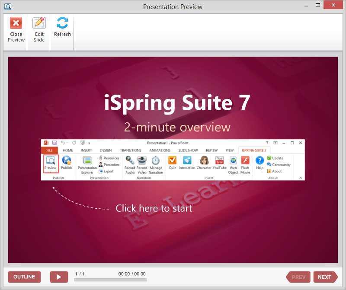
Task: Choose the Character icon in Insert group
Action: click(x=204, y=161)
